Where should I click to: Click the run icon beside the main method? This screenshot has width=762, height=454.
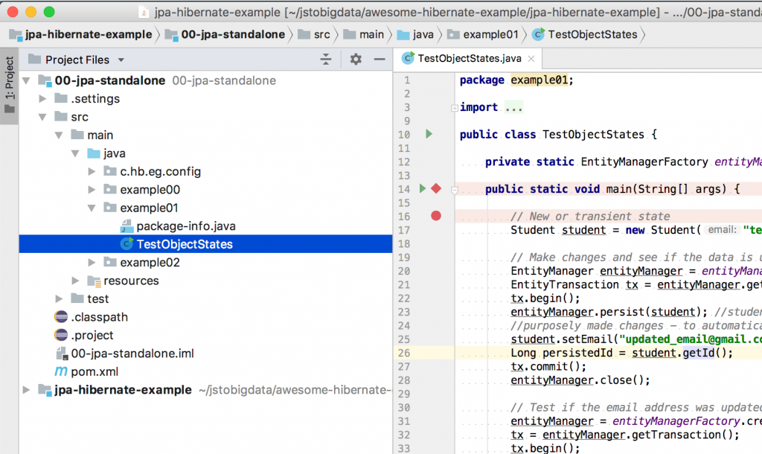point(422,189)
